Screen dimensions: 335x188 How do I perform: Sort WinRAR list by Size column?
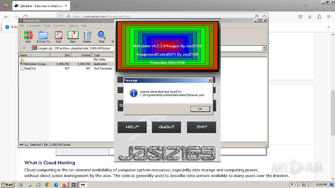pyautogui.click(x=60, y=55)
